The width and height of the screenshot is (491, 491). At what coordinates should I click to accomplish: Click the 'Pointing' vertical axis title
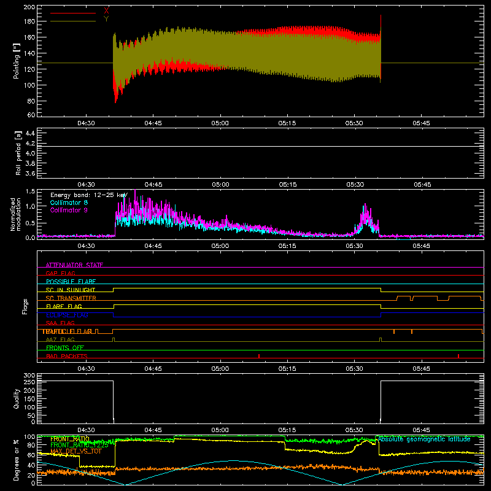click(x=17, y=61)
